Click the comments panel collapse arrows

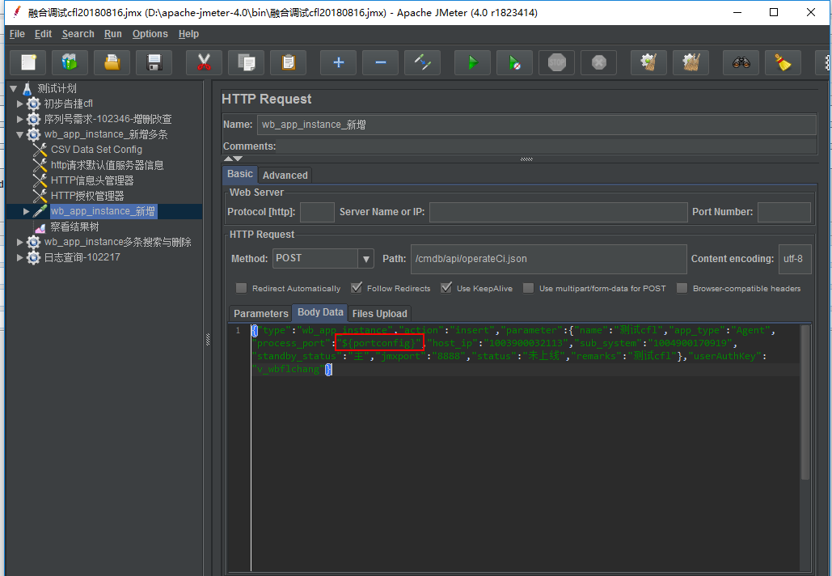pyautogui.click(x=233, y=159)
